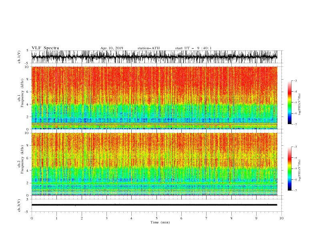
Task: Click the ch.1 spectrogram panel
Action: pyautogui.click(x=154, y=98)
